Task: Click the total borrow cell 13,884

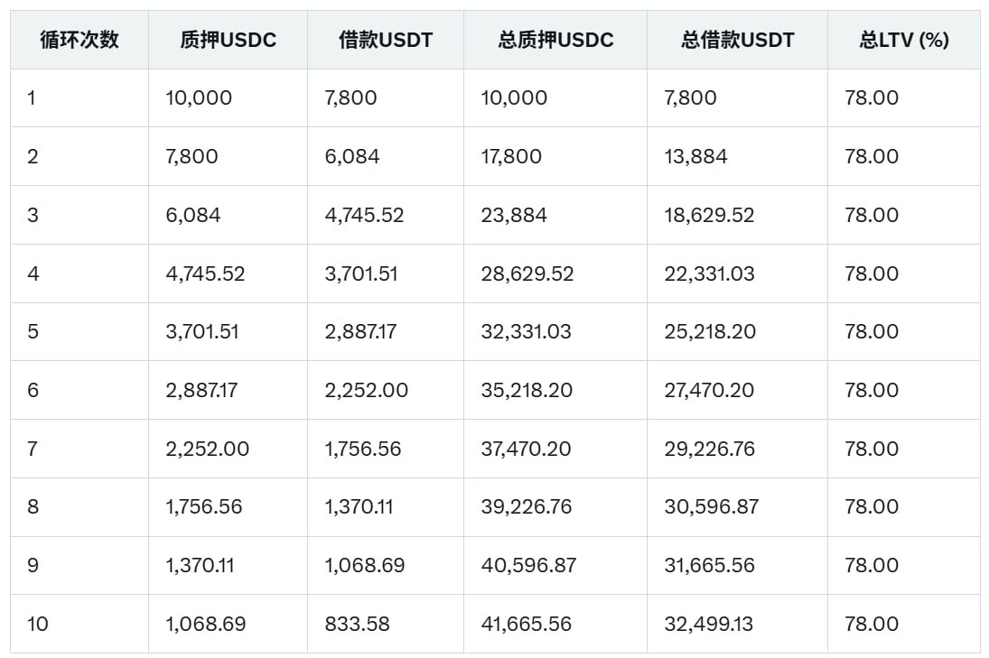Action: coord(695,156)
